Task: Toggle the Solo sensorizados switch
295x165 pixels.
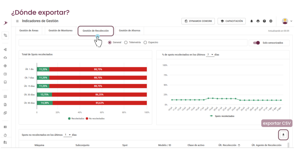Action: click(x=256, y=43)
